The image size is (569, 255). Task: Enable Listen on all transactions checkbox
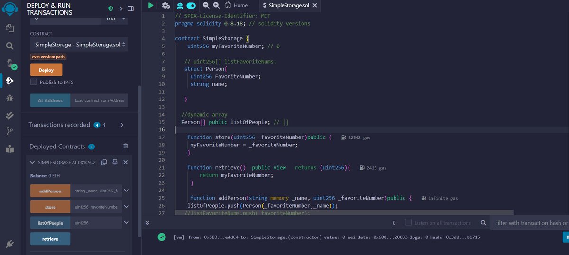[408, 222]
